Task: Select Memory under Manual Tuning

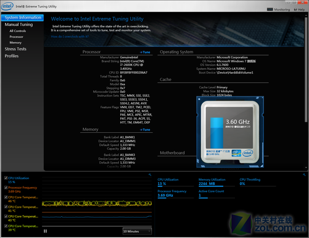Action: (15, 43)
